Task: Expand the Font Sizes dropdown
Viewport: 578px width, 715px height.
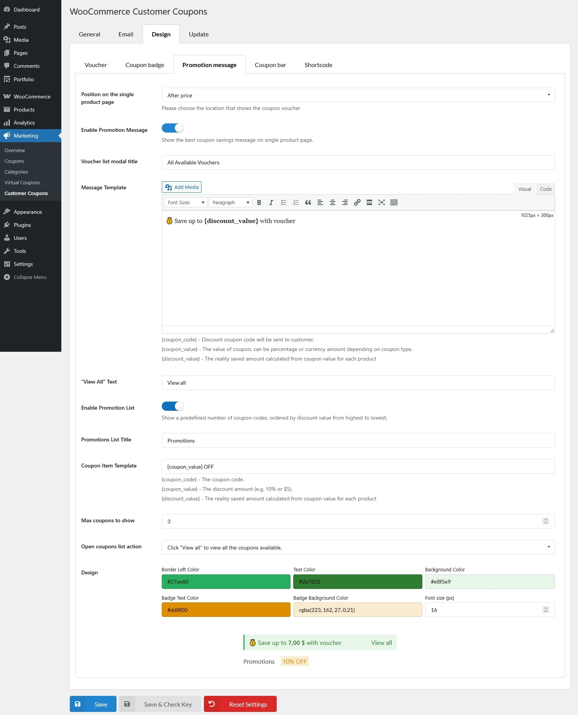Action: click(x=186, y=202)
